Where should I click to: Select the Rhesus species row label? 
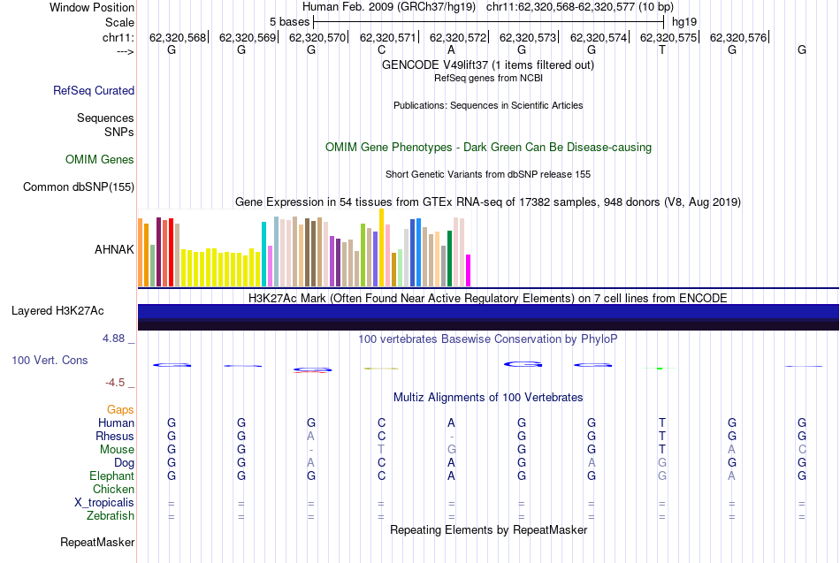pos(115,436)
